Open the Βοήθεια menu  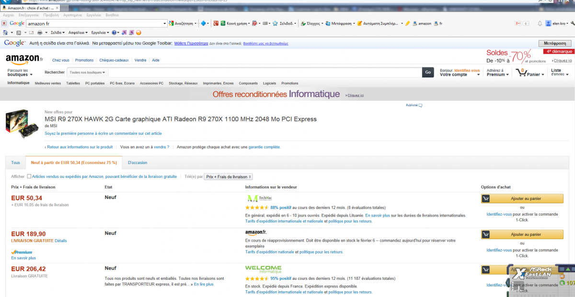coord(112,15)
